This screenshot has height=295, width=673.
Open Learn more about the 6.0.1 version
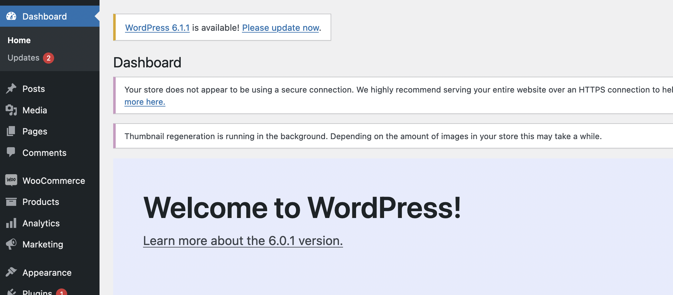pos(243,240)
